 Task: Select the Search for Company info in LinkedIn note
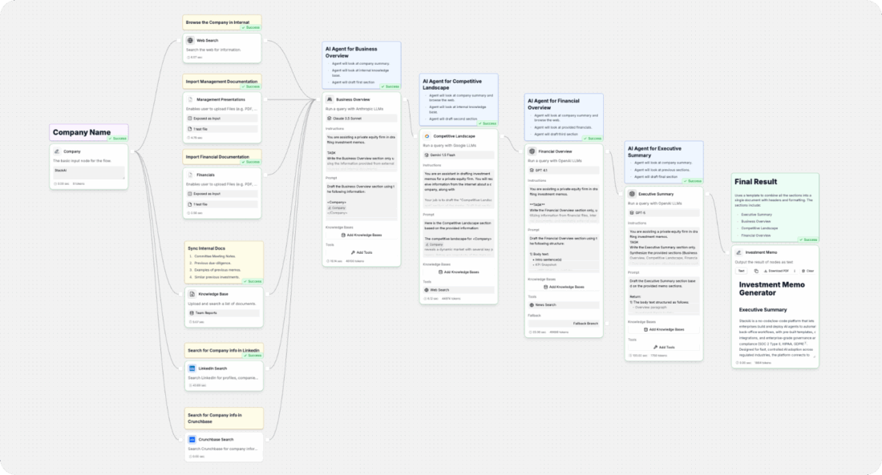coord(224,351)
